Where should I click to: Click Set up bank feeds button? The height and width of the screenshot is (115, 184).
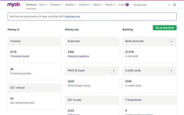[165, 28]
